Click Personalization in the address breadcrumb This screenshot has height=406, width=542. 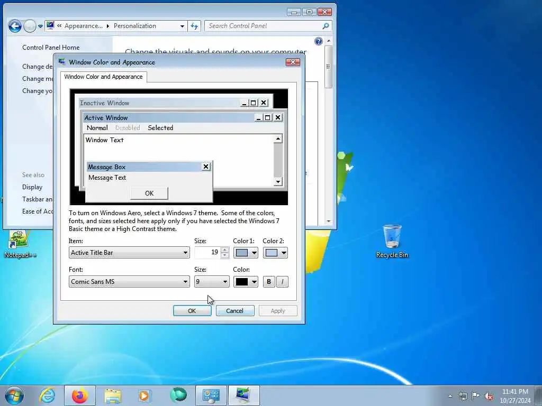[x=135, y=26]
